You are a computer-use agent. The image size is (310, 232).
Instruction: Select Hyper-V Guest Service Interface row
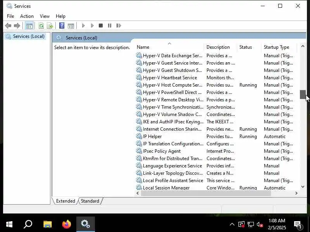coord(216,63)
